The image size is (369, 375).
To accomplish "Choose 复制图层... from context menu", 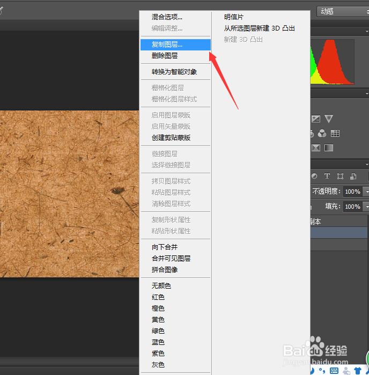I will (x=175, y=45).
